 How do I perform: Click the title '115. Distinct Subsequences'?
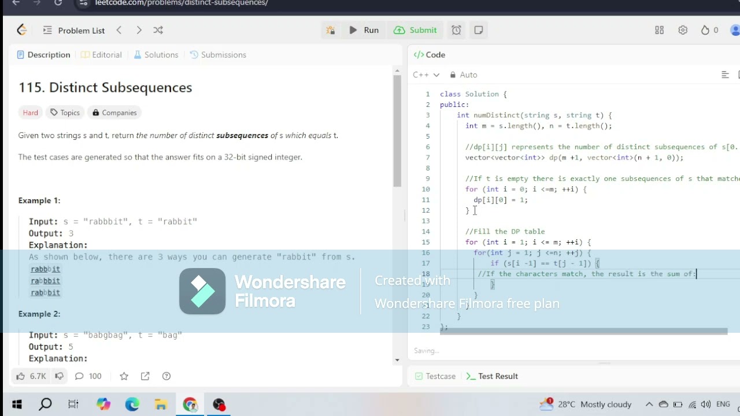click(105, 87)
